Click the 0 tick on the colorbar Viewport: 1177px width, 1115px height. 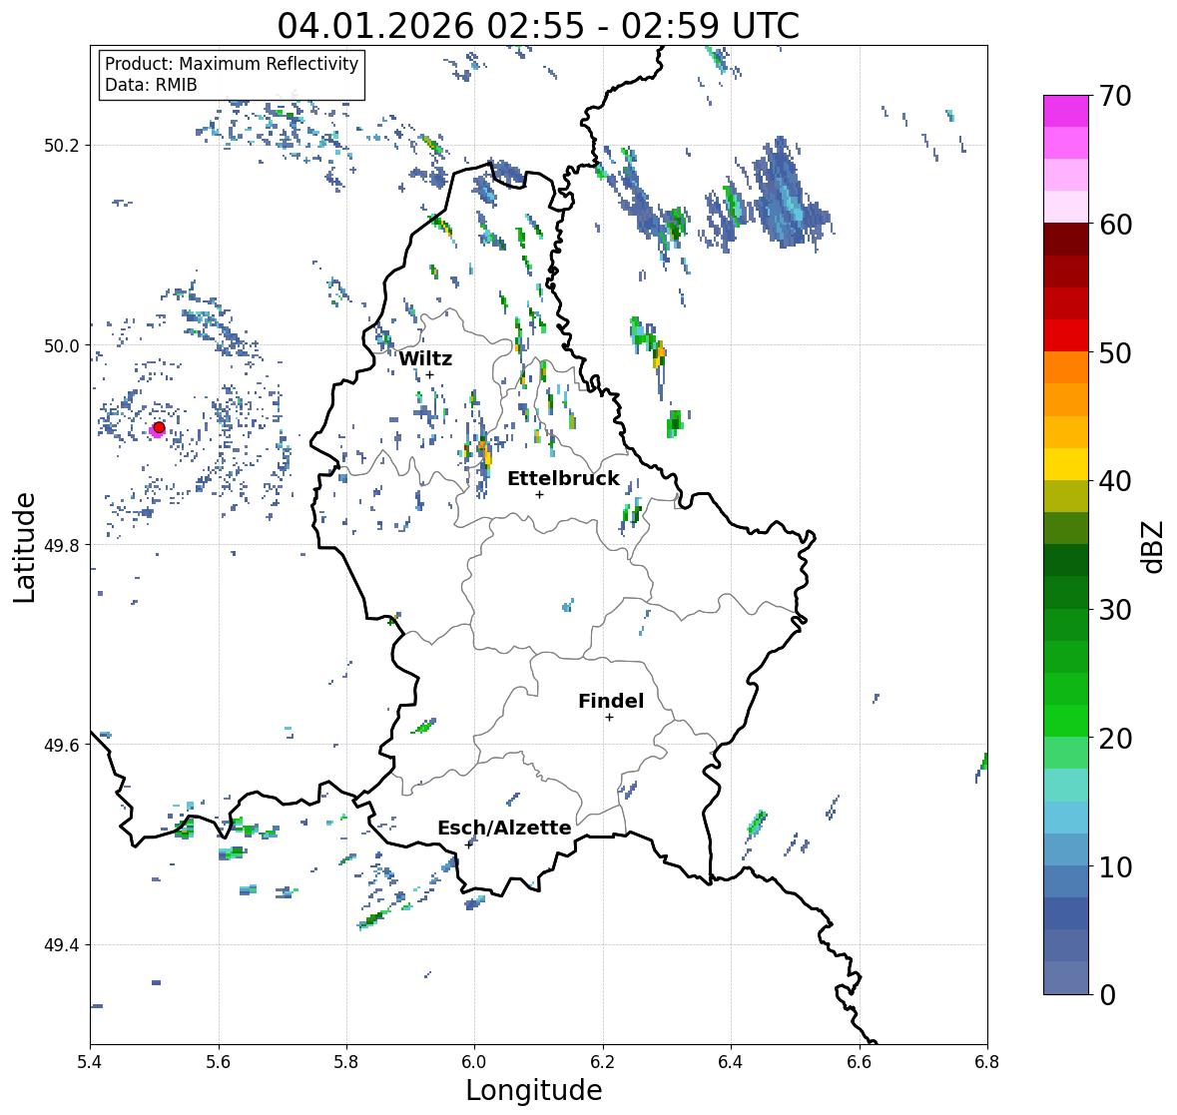pos(1107,995)
